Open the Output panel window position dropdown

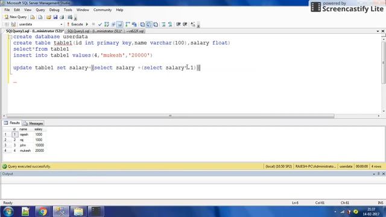point(374,174)
